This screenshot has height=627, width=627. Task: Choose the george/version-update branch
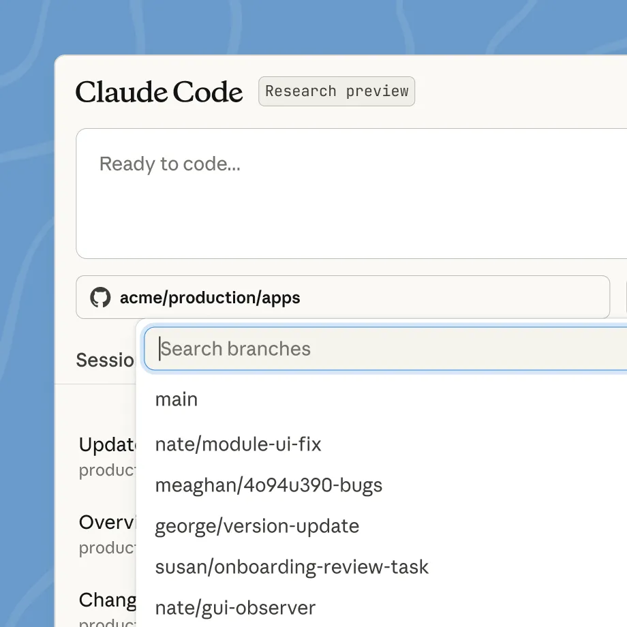[257, 526]
